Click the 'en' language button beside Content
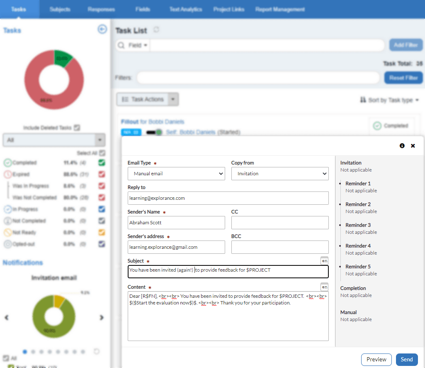Image resolution: width=425 pixels, height=368 pixels. (x=324, y=287)
